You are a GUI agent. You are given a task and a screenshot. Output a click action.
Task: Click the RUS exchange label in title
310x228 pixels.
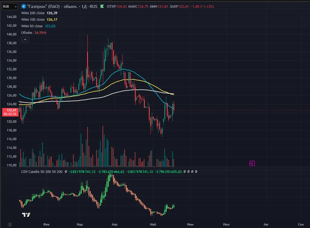click(93, 7)
